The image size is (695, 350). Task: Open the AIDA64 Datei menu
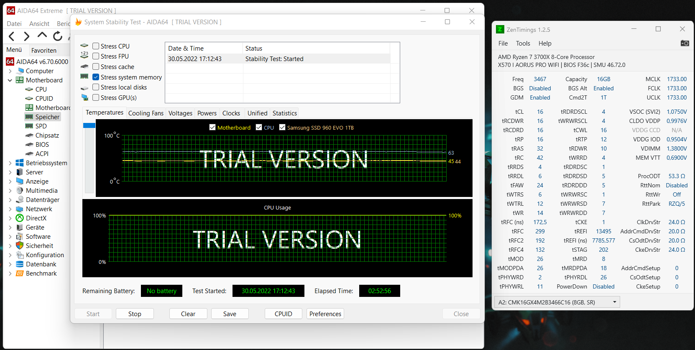14,23
